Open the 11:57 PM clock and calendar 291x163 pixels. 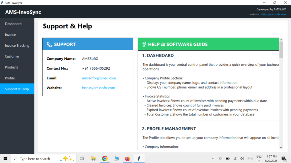pos(271,158)
